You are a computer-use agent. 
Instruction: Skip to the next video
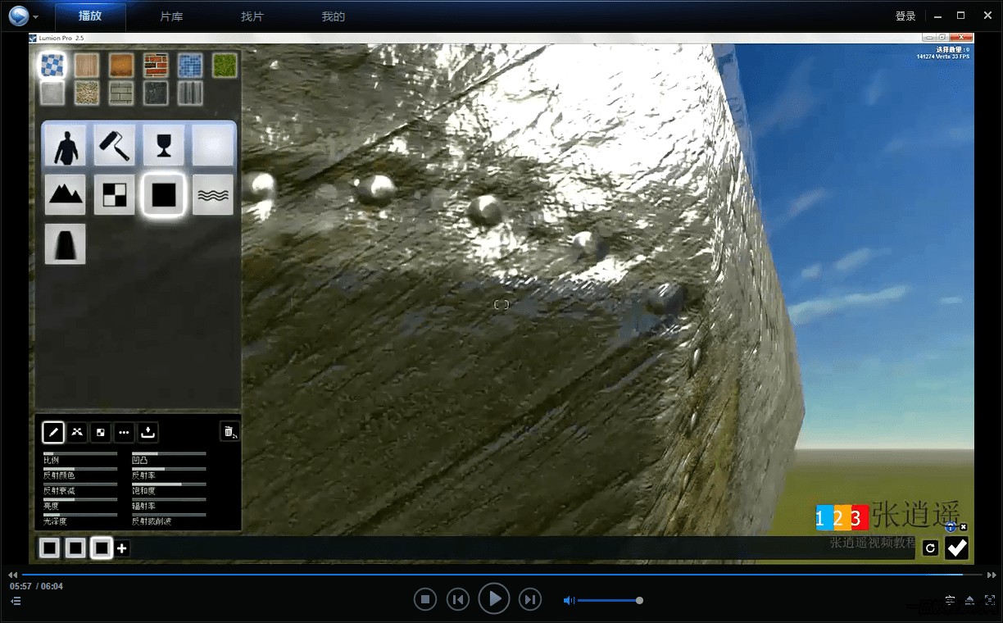(531, 600)
